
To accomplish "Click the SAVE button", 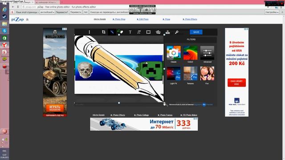I will click(x=196, y=32).
